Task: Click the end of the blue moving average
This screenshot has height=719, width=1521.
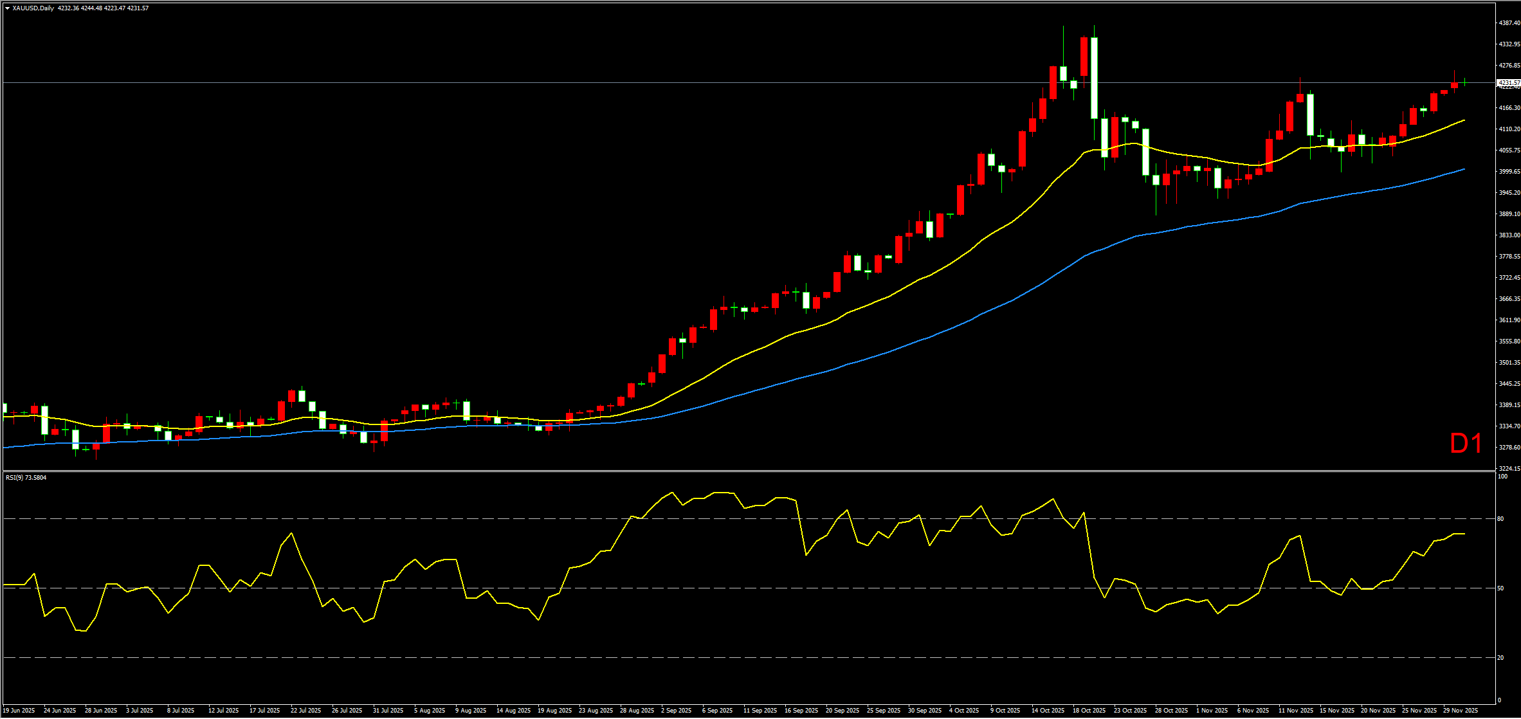Action: tap(1464, 169)
